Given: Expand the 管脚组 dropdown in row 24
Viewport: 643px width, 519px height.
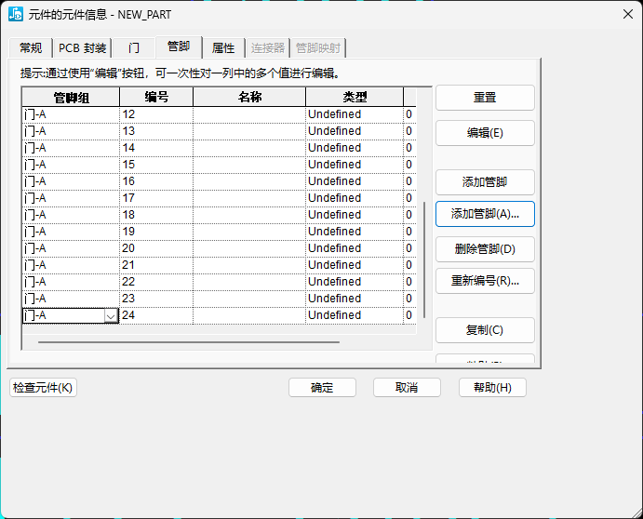Looking at the screenshot, I should (111, 316).
